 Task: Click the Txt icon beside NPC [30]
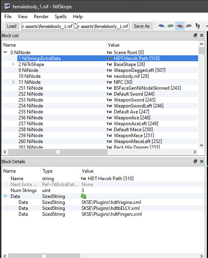109,82
